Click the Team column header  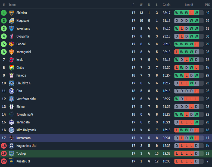coord(12,5)
